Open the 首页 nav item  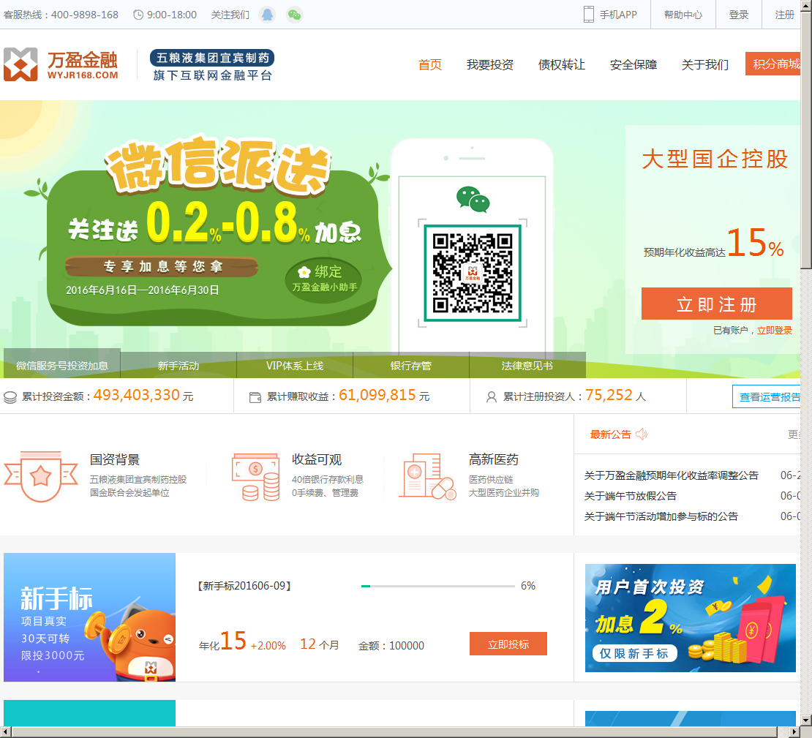click(x=430, y=65)
